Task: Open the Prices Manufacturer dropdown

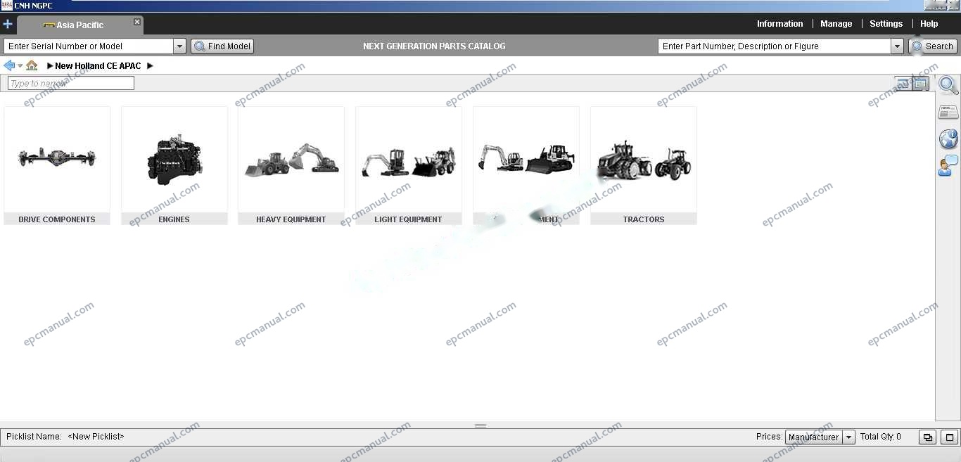Action: coord(820,437)
